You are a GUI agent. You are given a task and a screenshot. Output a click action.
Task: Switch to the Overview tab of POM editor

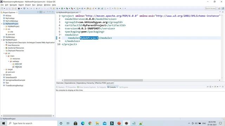[x=60, y=83]
